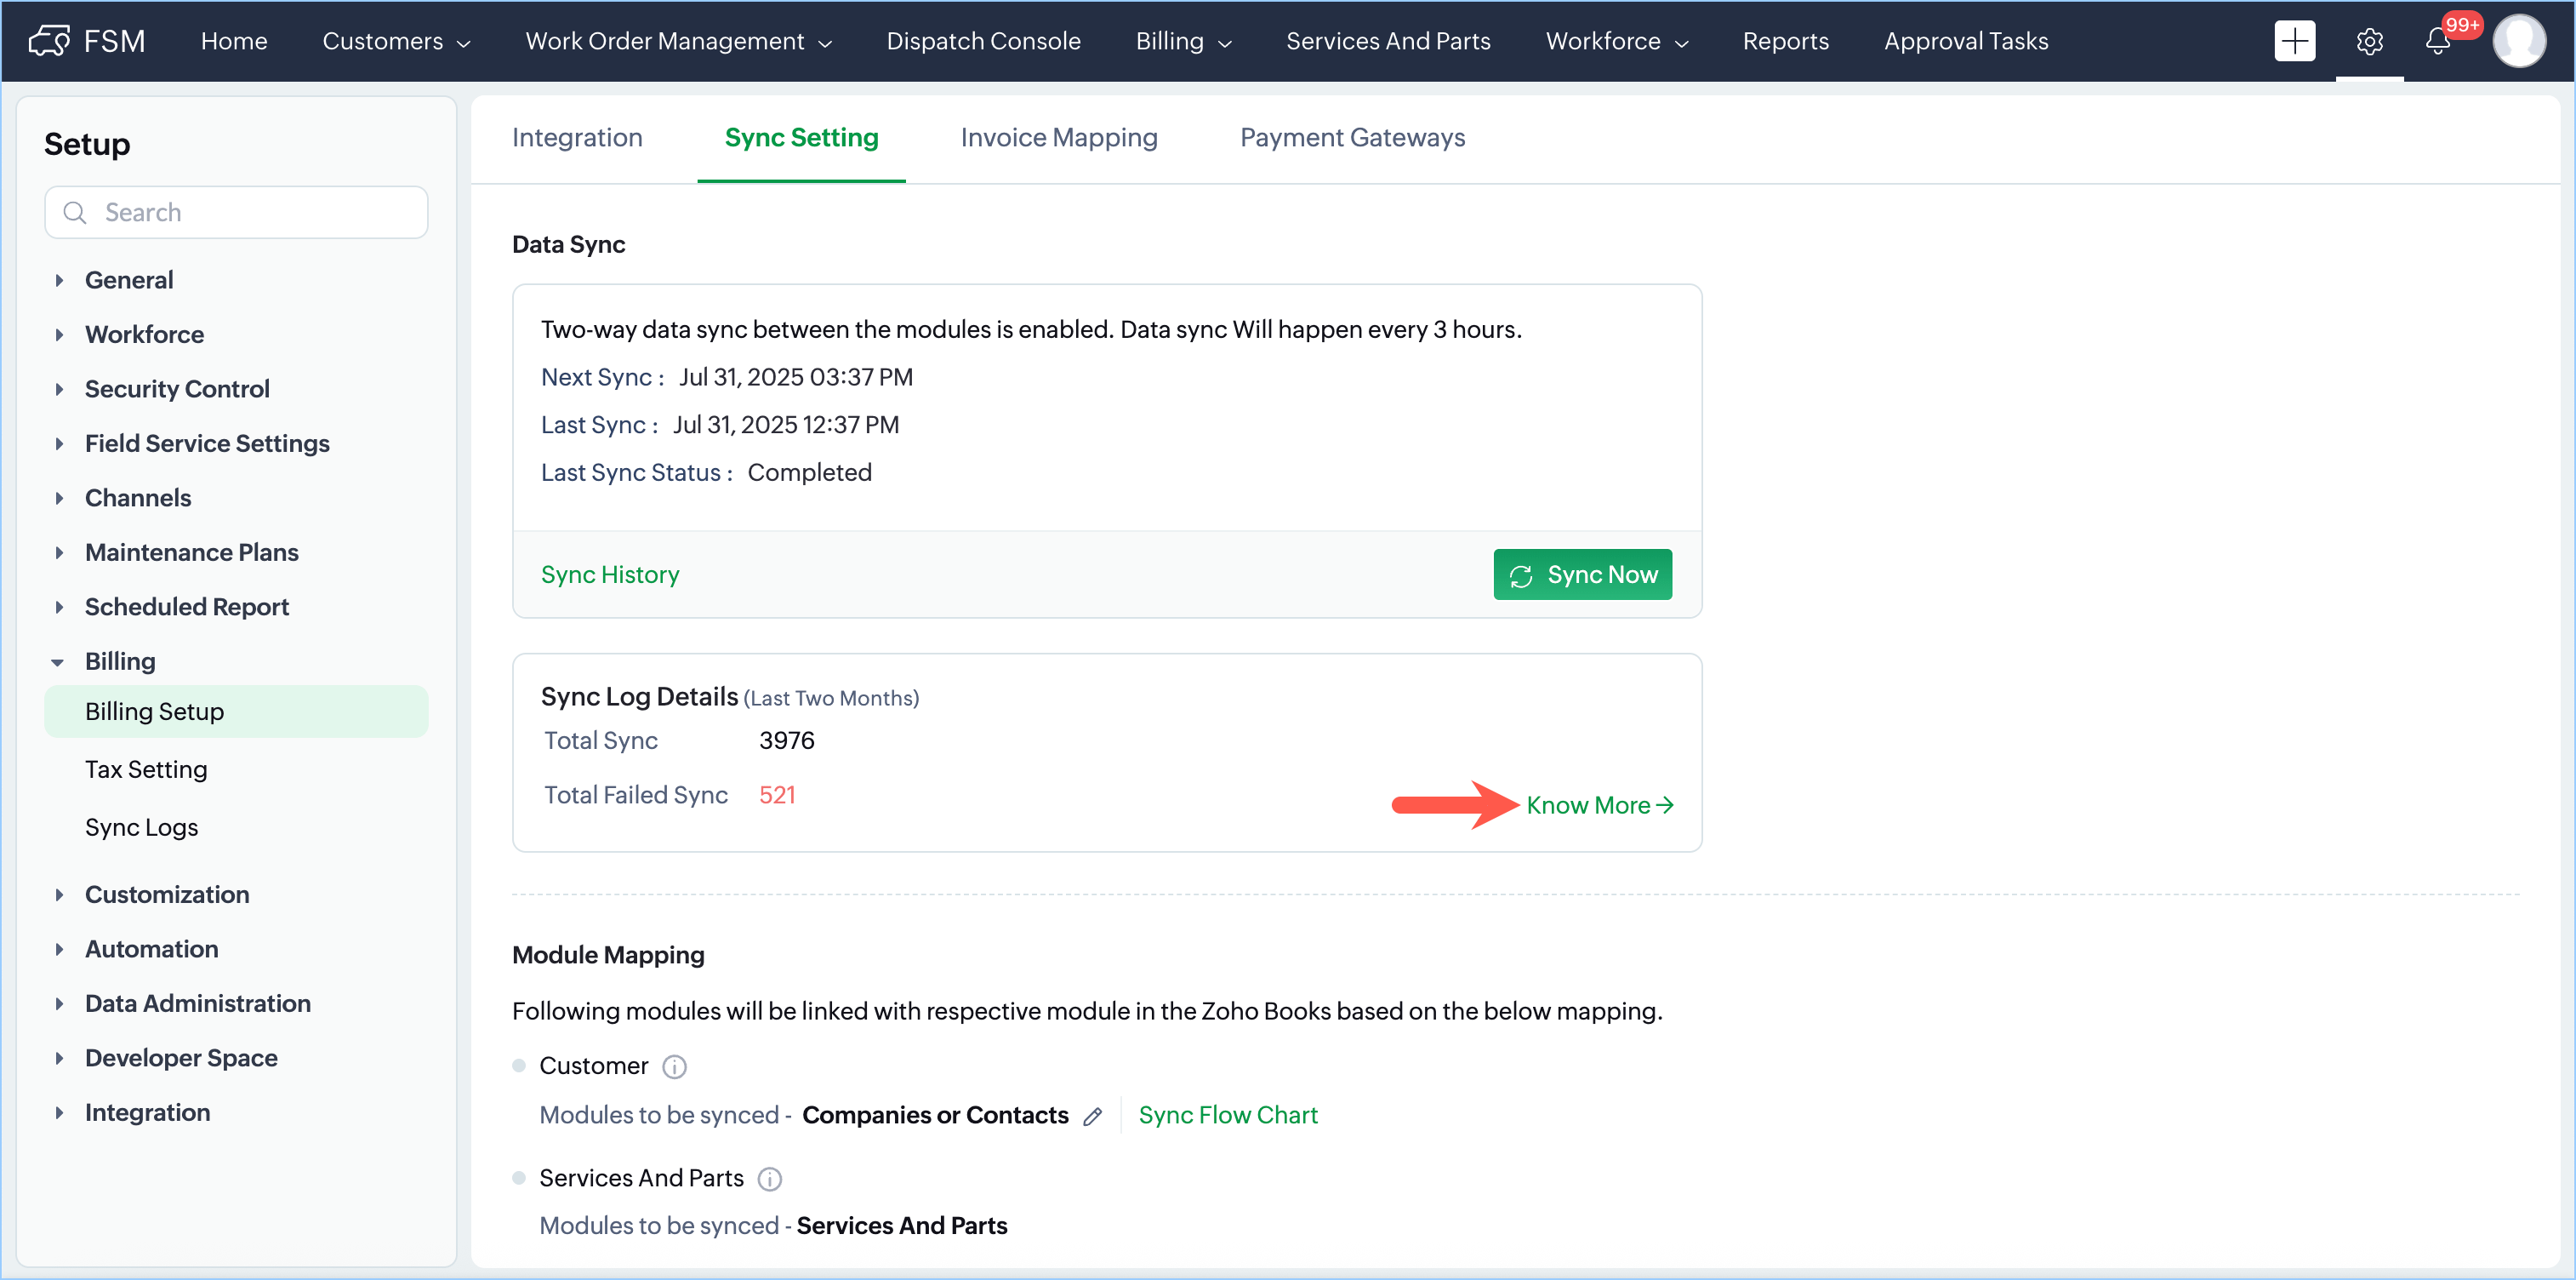The height and width of the screenshot is (1280, 2576).
Task: Expand the Customization section
Action: pos(166,894)
